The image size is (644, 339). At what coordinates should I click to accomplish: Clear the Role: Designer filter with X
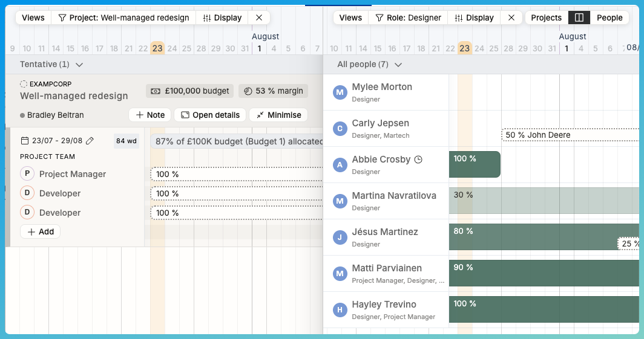[511, 18]
